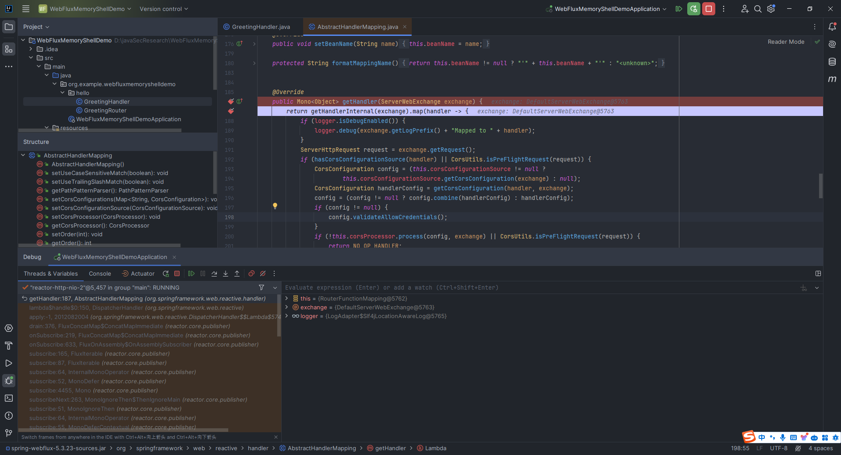Open Database tool window icon
This screenshot has width=841, height=455.
coord(832,62)
